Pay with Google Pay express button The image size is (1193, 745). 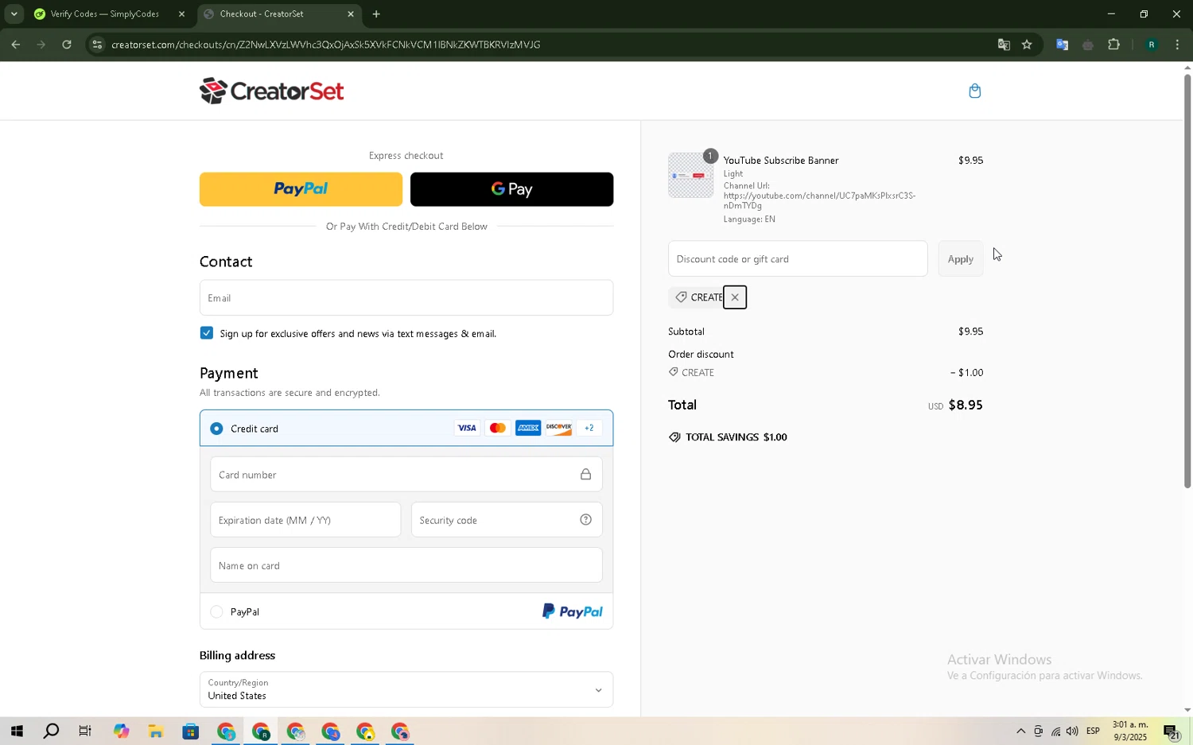pos(512,189)
